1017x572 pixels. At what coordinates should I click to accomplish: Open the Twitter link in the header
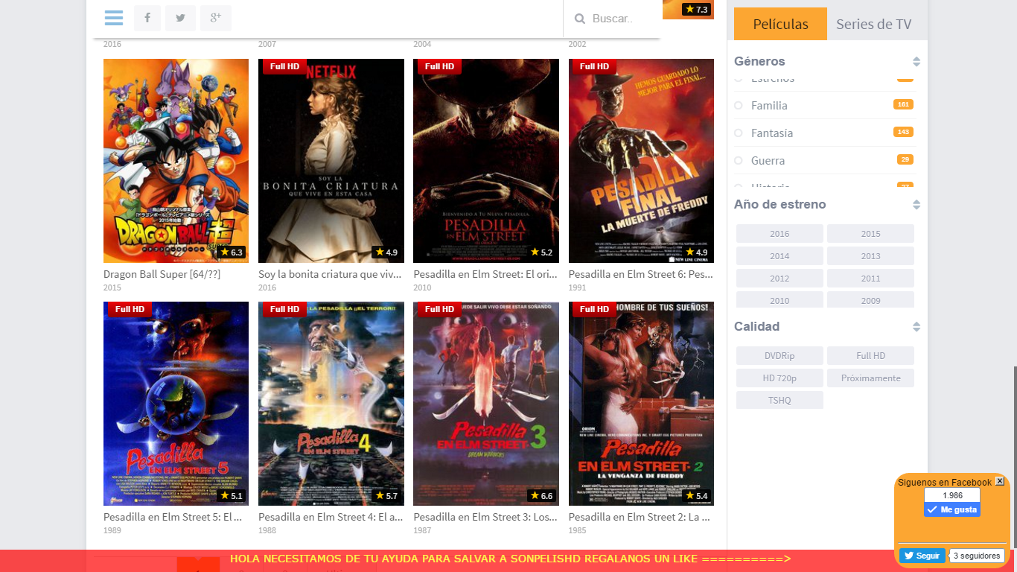pyautogui.click(x=180, y=18)
